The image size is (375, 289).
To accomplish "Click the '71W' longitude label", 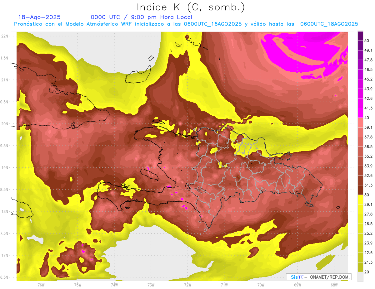I will [x=224, y=285].
